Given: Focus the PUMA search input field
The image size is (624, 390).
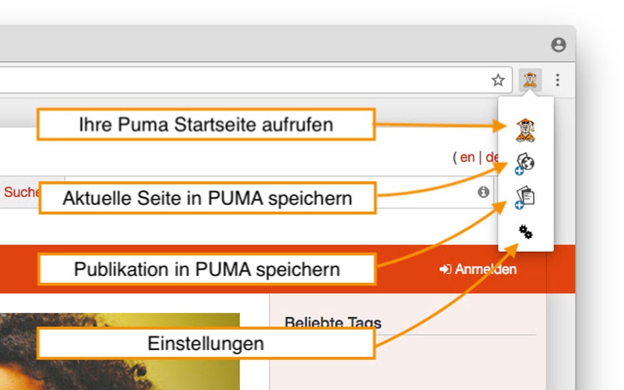Looking at the screenshot, I should click(x=422, y=192).
